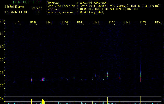Click the square echo cluster before 0143
Screen dimensions: 164x104
click(x=43, y=80)
